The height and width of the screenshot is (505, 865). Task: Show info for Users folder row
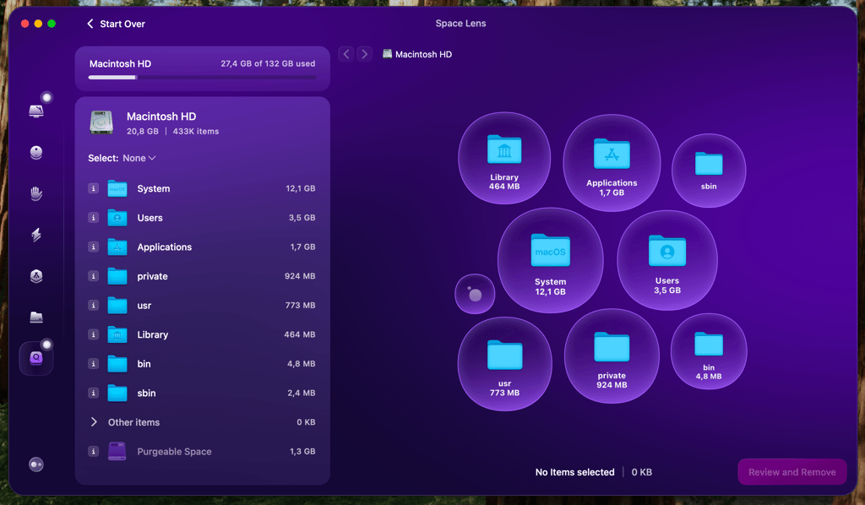coord(93,218)
